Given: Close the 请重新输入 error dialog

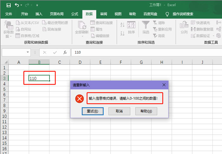Looking at the screenshot, I should (164, 85).
